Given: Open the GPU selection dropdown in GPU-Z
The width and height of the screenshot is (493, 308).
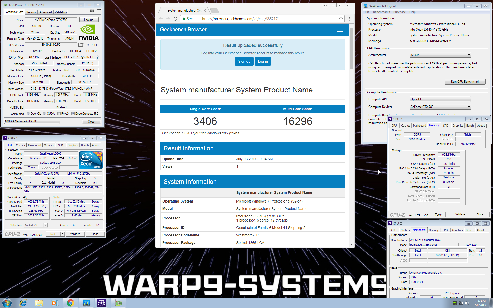Looking at the screenshot, I should point(32,121).
